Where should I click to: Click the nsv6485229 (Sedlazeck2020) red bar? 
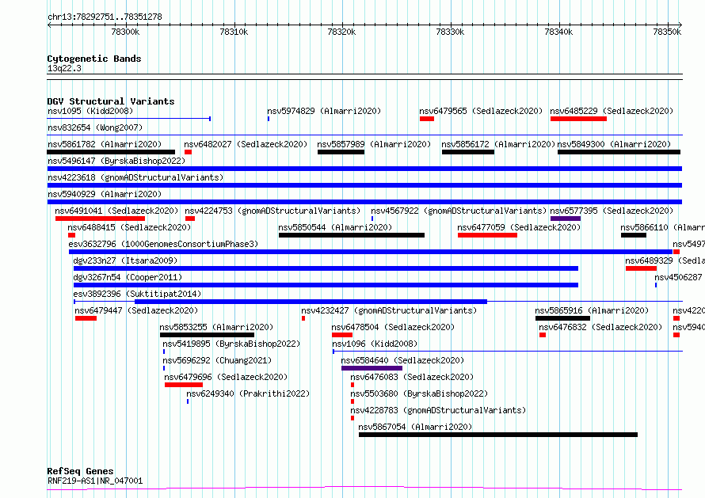tap(578, 119)
